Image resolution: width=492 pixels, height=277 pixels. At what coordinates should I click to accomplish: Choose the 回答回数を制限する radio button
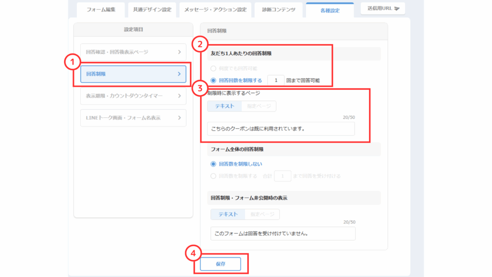213,80
